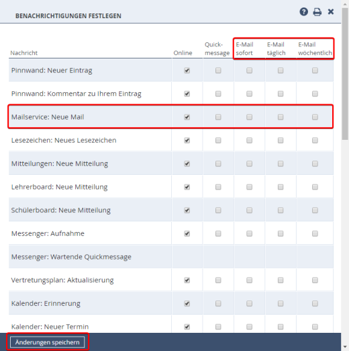Close the notifications dialog with X
Screen dimensions: 349x351
[x=331, y=11]
